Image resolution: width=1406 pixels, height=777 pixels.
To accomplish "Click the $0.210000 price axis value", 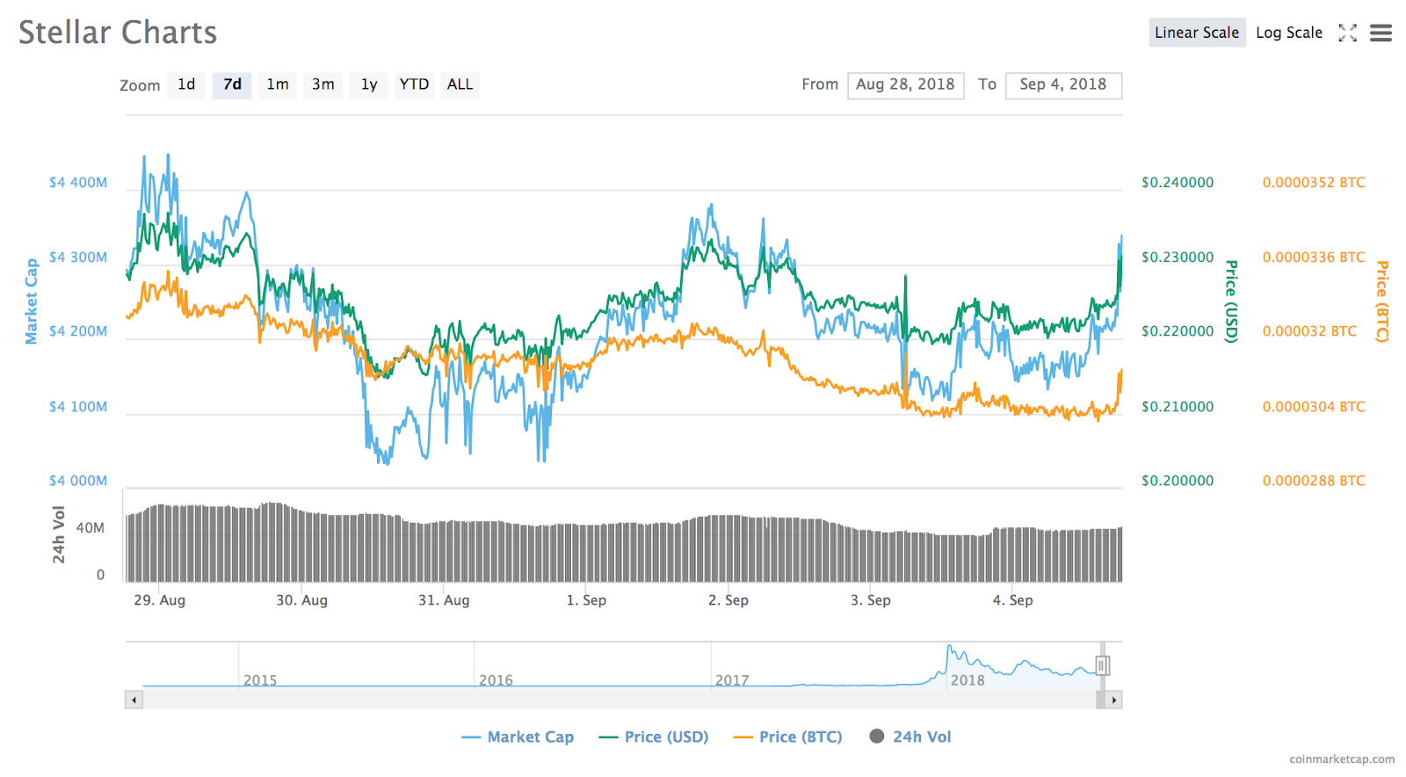I will click(1178, 407).
